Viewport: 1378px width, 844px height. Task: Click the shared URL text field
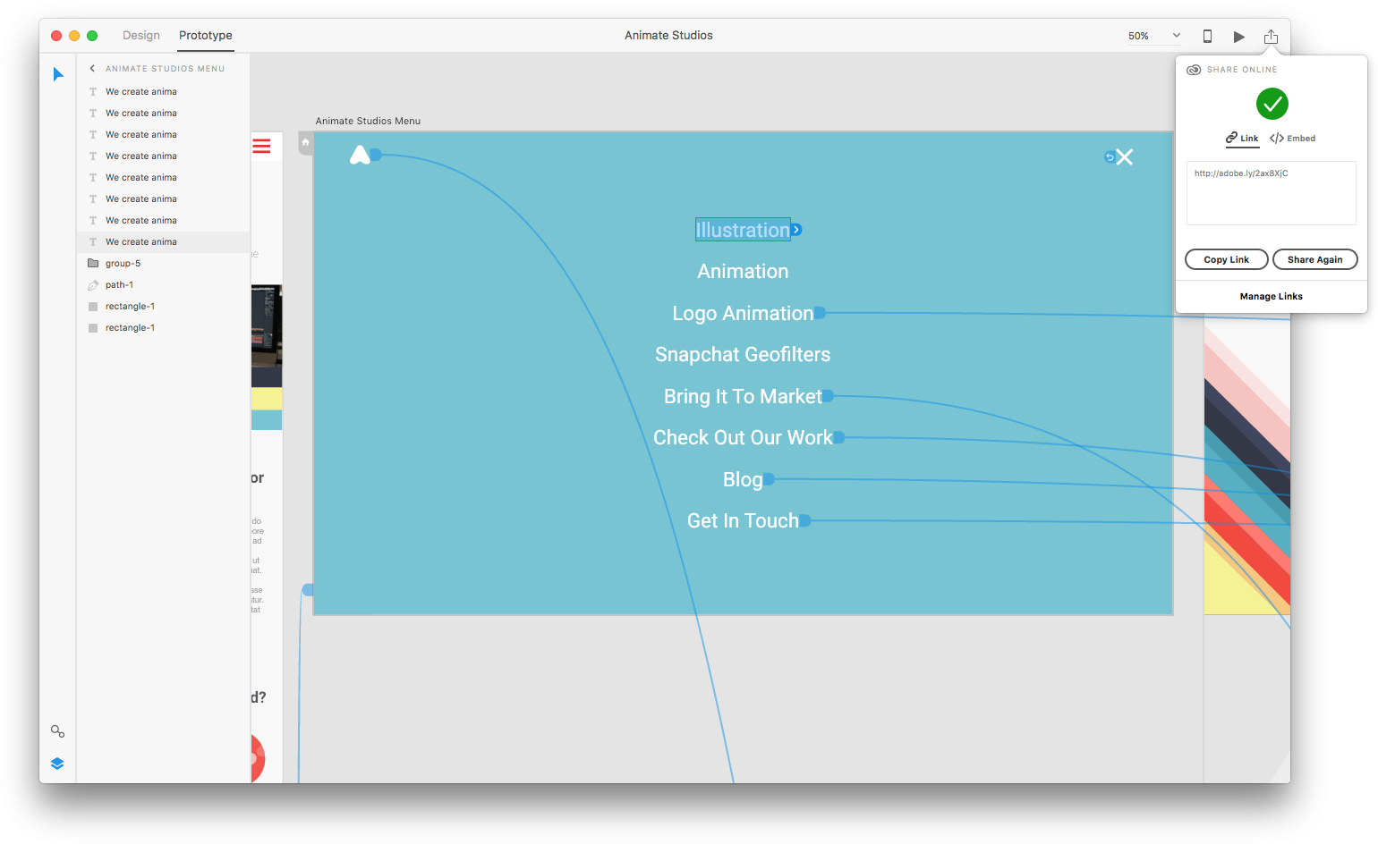[1271, 192]
